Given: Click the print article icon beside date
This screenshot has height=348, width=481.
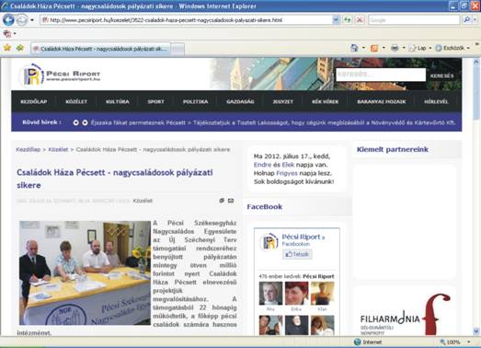Looking at the screenshot, I should coord(222,201).
